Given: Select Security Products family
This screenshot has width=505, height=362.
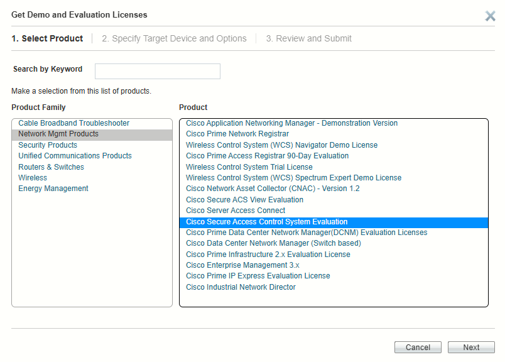Looking at the screenshot, I should coord(92,145).
